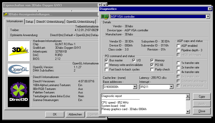215x123 pixels.
Task: Enable the AGP enabled checkbox
Action: (x=178, y=46)
